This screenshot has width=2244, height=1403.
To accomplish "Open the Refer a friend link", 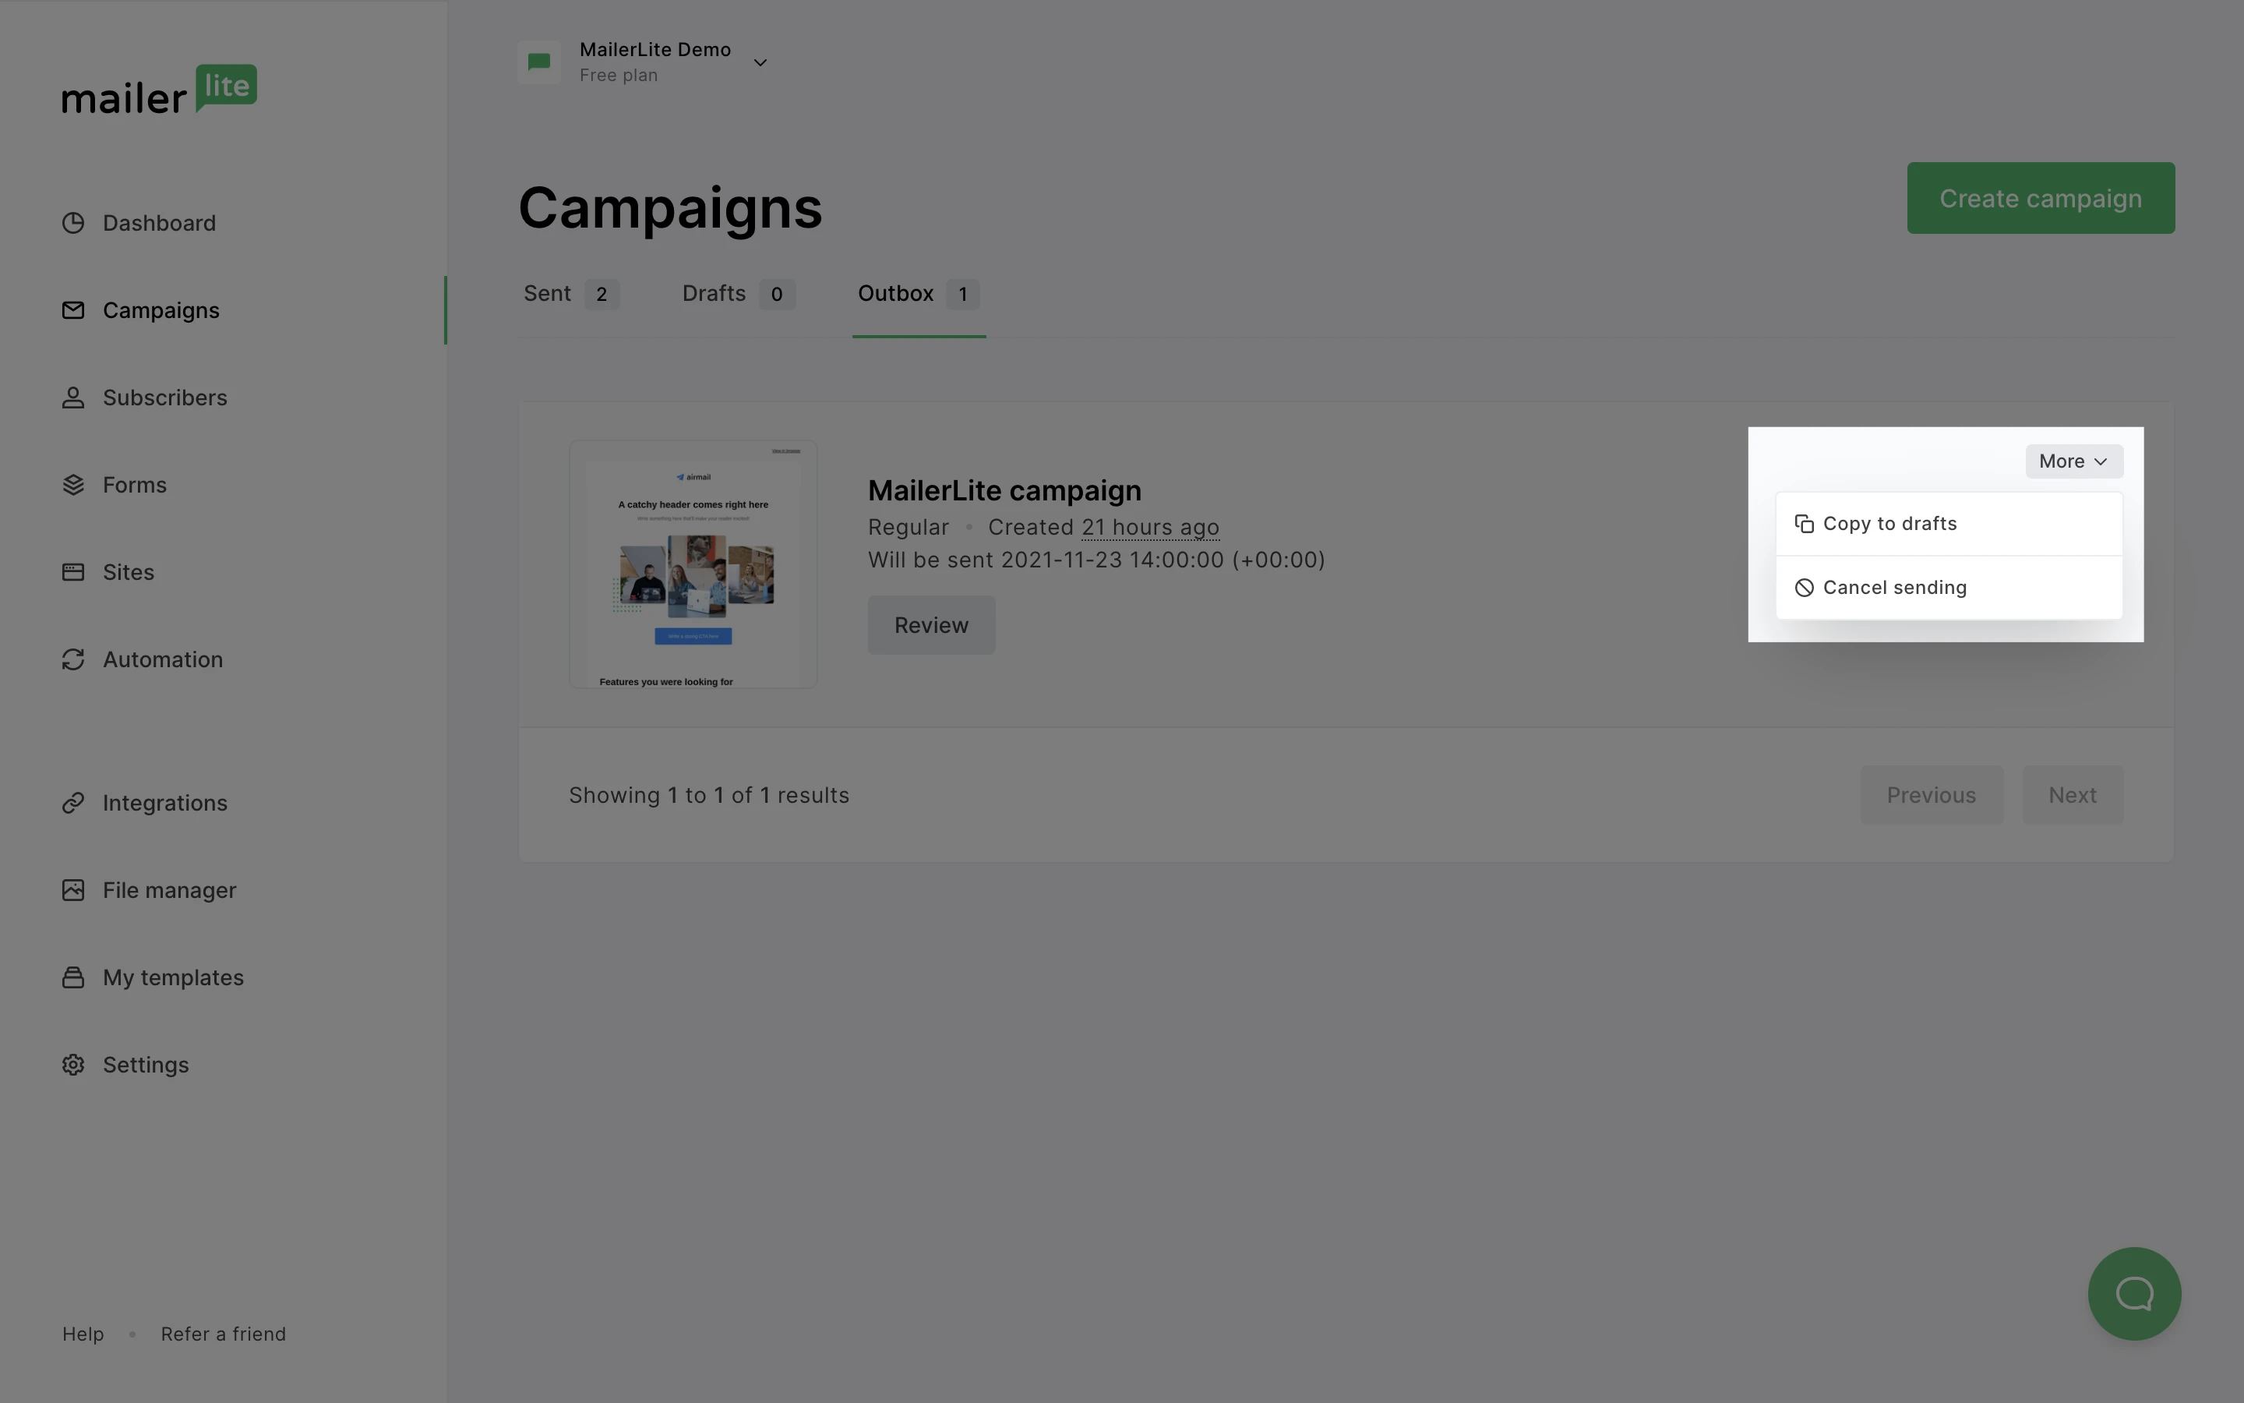I will (223, 1334).
